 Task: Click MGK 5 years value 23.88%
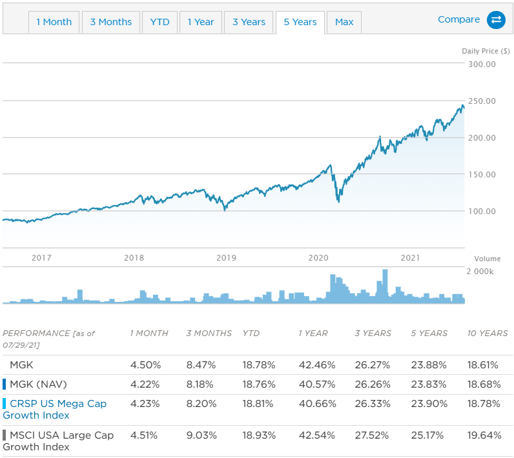tap(429, 364)
